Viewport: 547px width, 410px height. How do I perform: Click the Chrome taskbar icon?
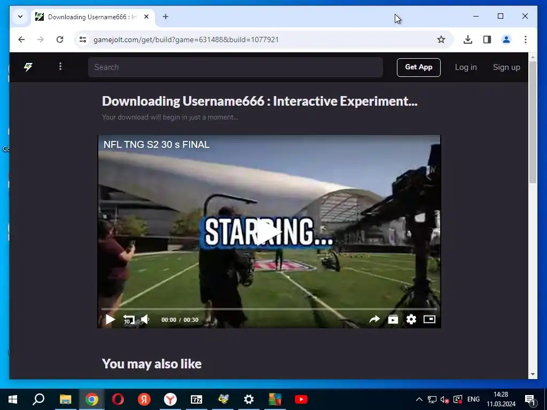pyautogui.click(x=92, y=399)
